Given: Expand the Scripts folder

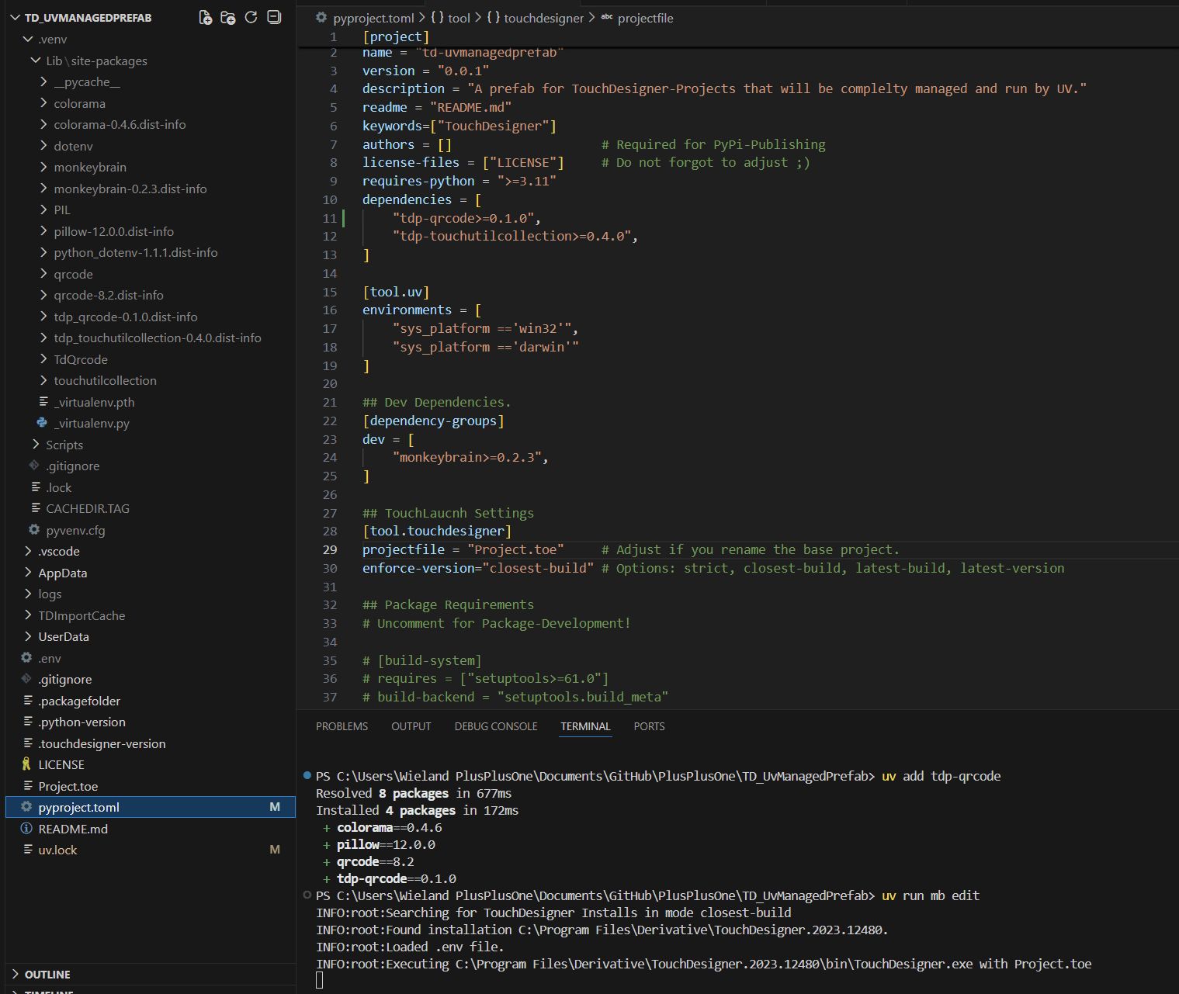Looking at the screenshot, I should (64, 445).
